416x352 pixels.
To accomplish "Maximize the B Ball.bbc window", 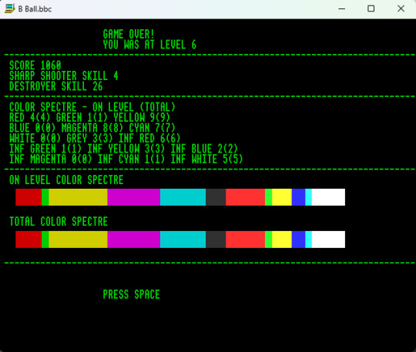I will tap(371, 8).
